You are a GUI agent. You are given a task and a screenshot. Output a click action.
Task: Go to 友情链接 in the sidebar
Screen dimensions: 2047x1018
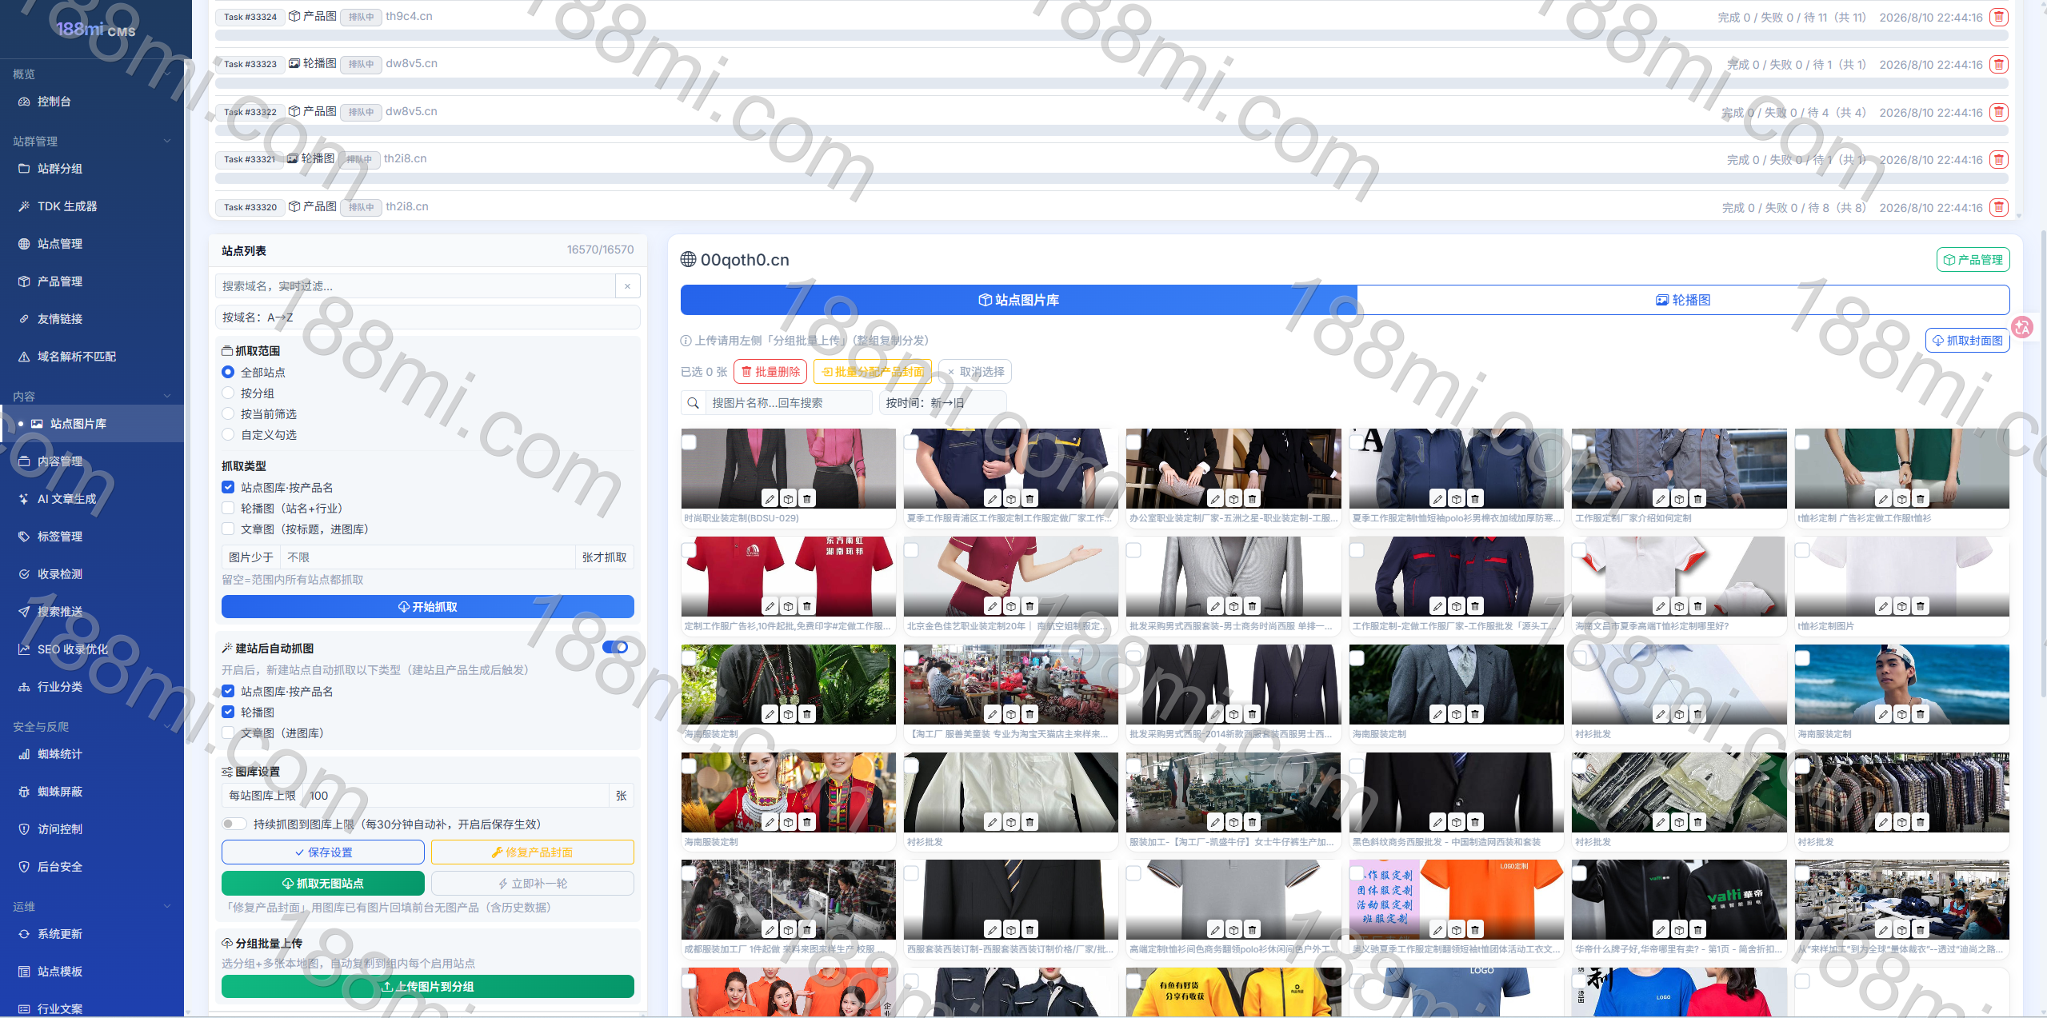pos(92,319)
